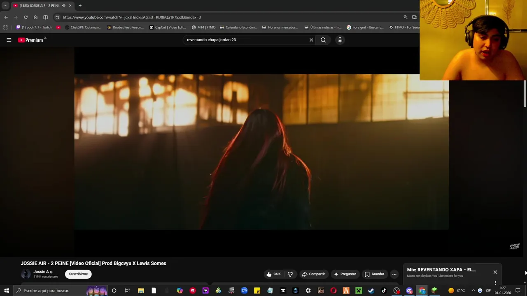Go to the browser home page

click(35, 17)
